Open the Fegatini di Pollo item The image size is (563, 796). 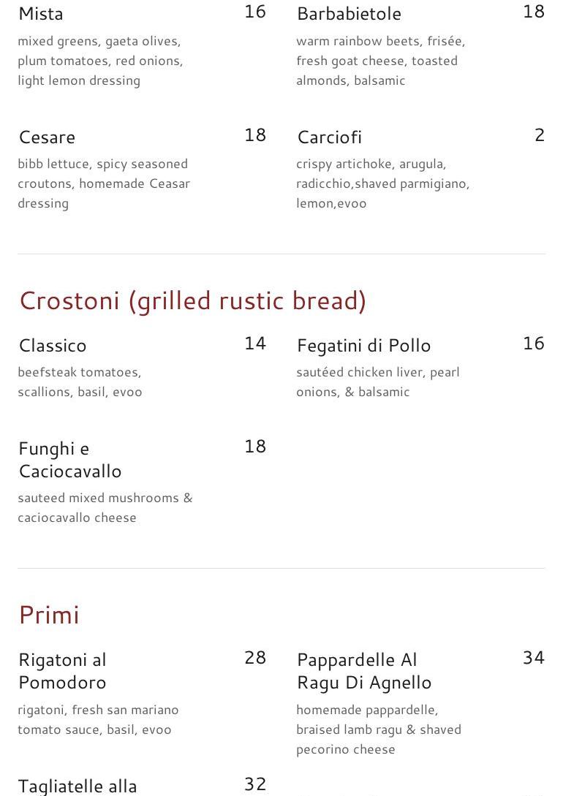pos(363,346)
